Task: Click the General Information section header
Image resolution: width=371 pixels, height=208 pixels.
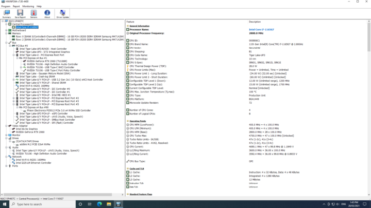Action: point(139,26)
